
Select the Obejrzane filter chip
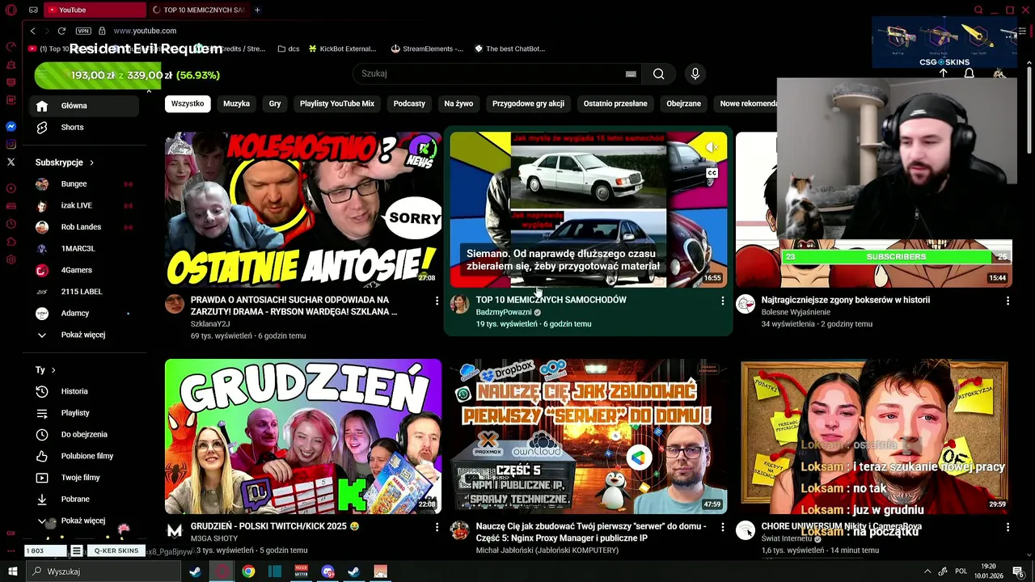click(684, 103)
